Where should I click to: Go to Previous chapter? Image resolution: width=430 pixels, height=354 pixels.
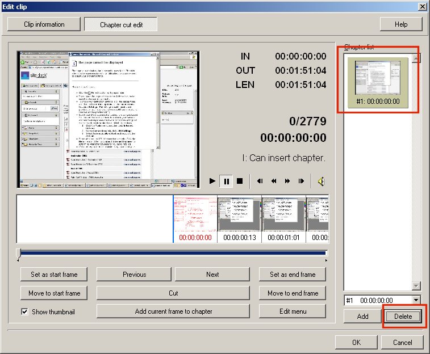click(x=134, y=275)
